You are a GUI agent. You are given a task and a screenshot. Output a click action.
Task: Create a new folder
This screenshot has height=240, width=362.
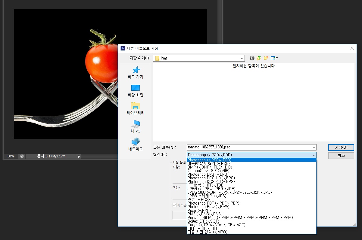click(x=266, y=58)
